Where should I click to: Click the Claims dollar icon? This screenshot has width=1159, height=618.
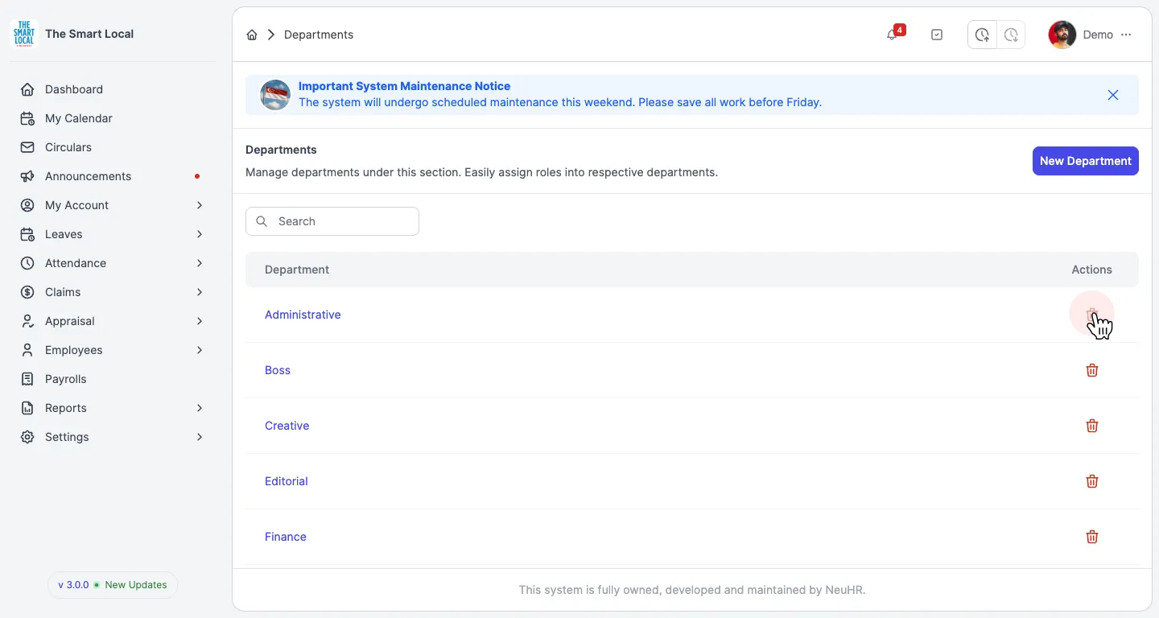(x=27, y=292)
